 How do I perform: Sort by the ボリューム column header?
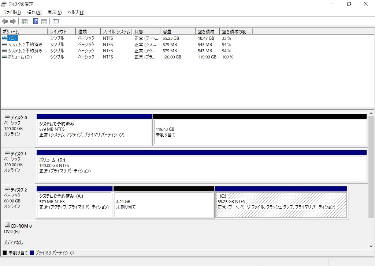click(24, 31)
